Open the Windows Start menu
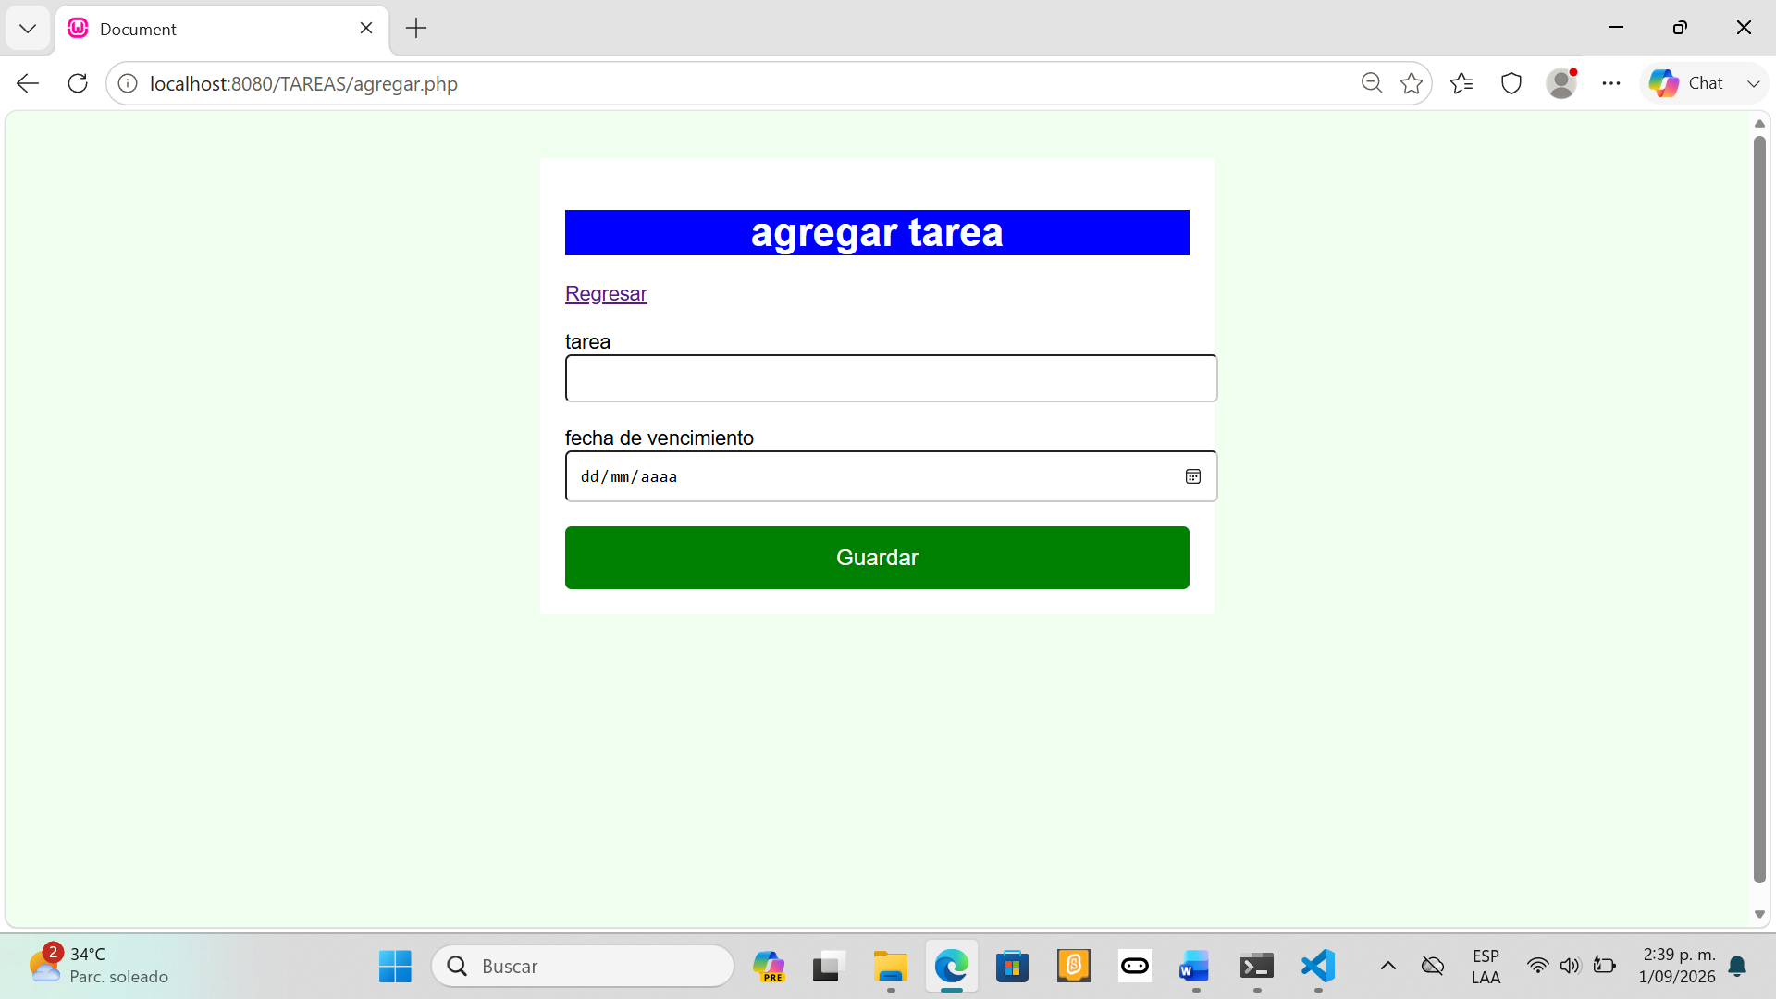Viewport: 1776px width, 999px height. click(395, 966)
